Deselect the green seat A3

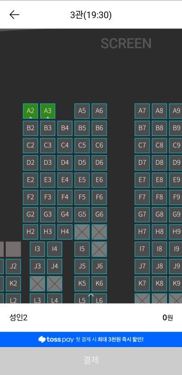tap(48, 111)
